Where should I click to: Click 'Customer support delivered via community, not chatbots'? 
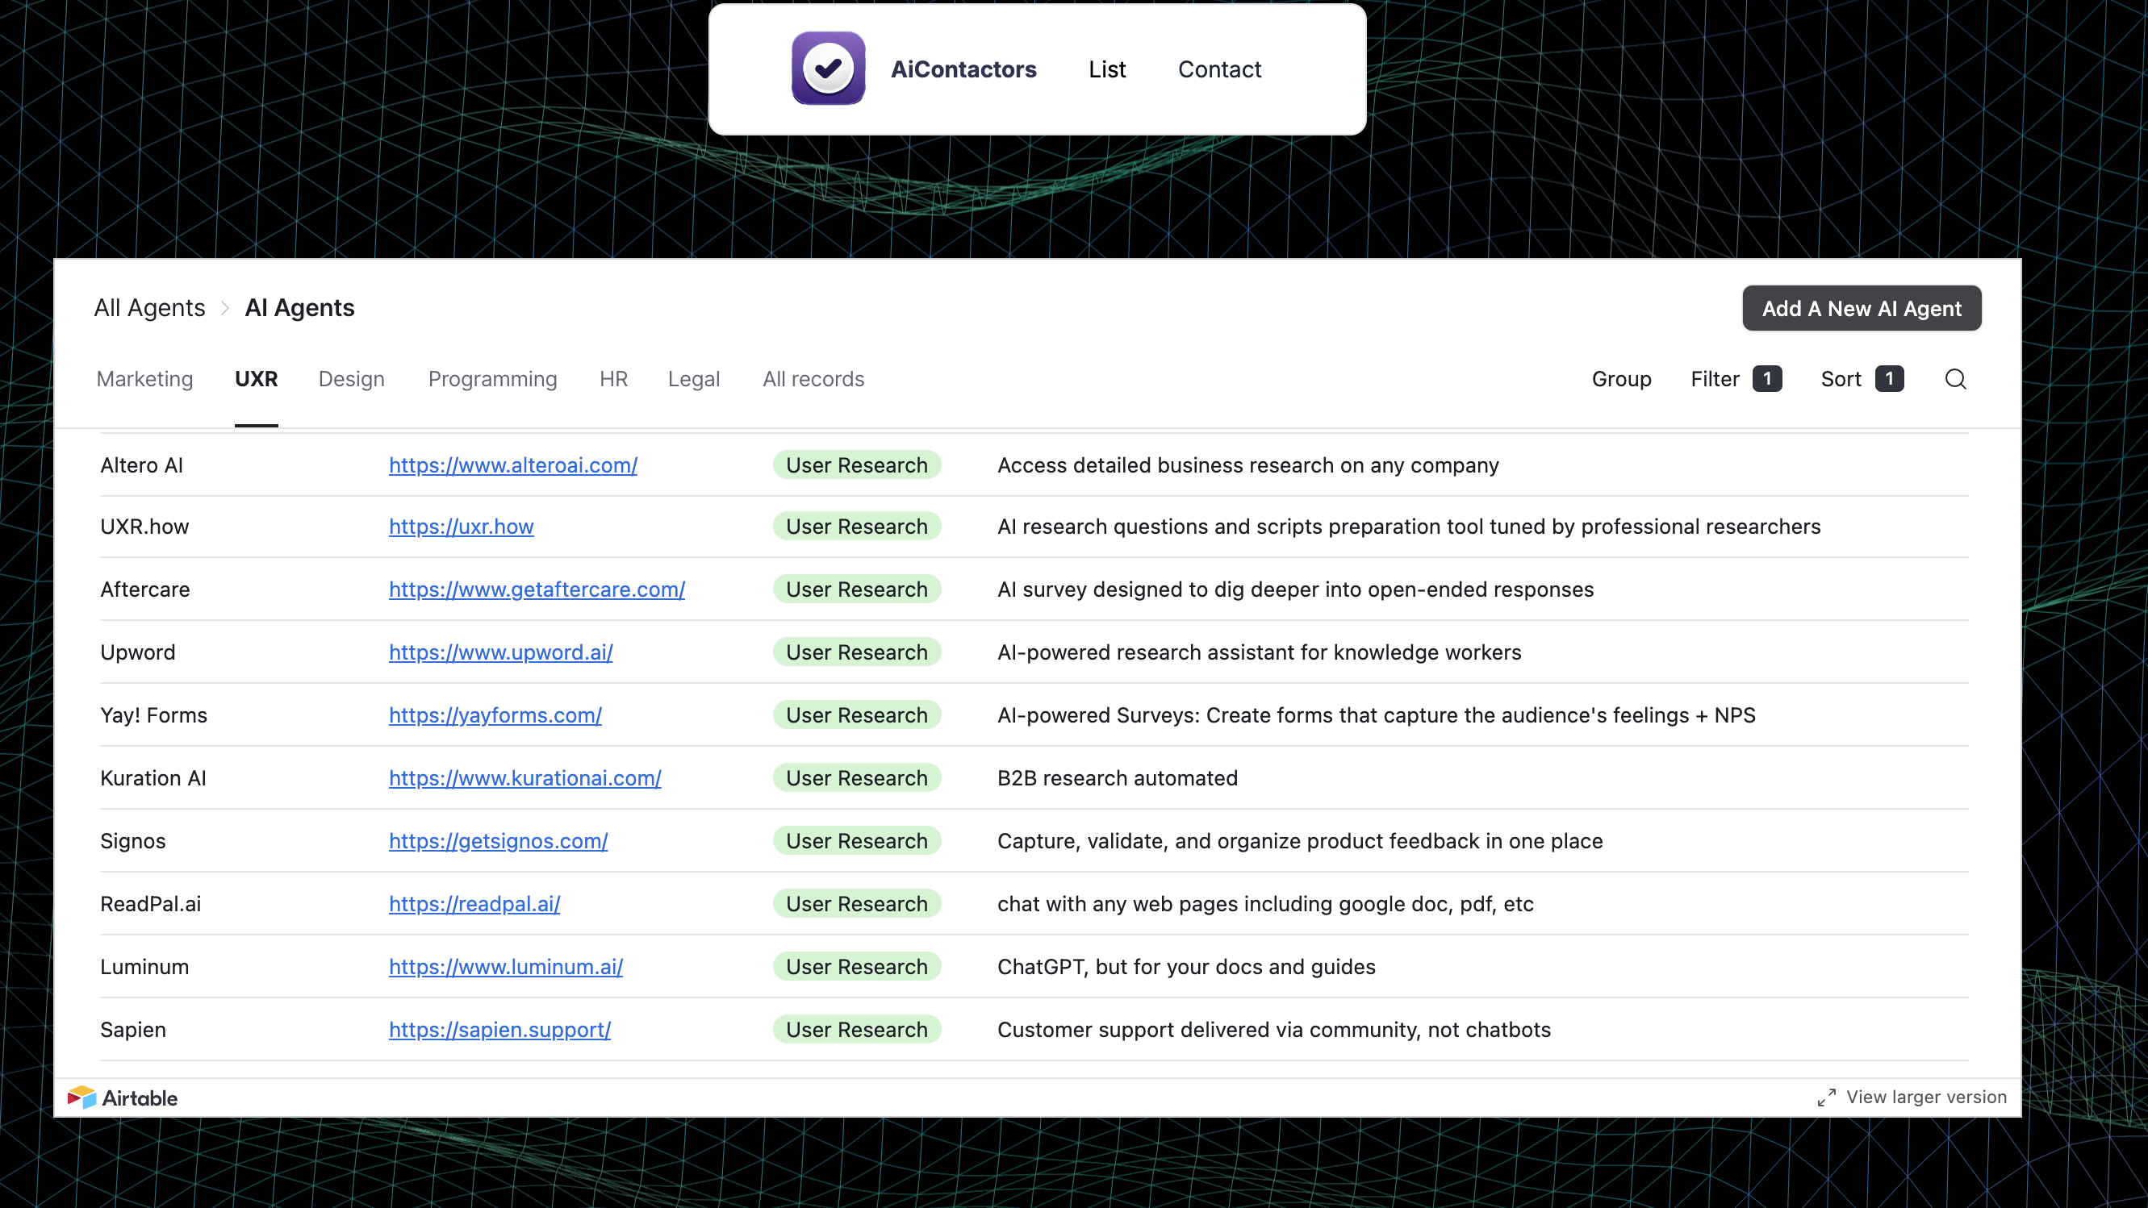tap(1273, 1030)
